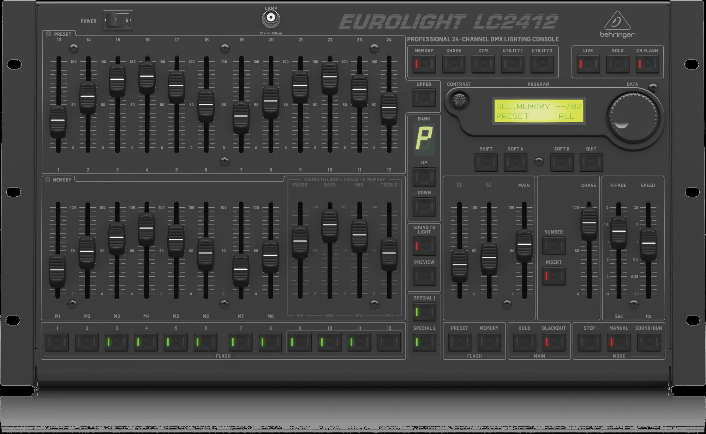Click the TREBLE M12 fader
Viewport: 706px width, 434px height.
pyautogui.click(x=389, y=254)
